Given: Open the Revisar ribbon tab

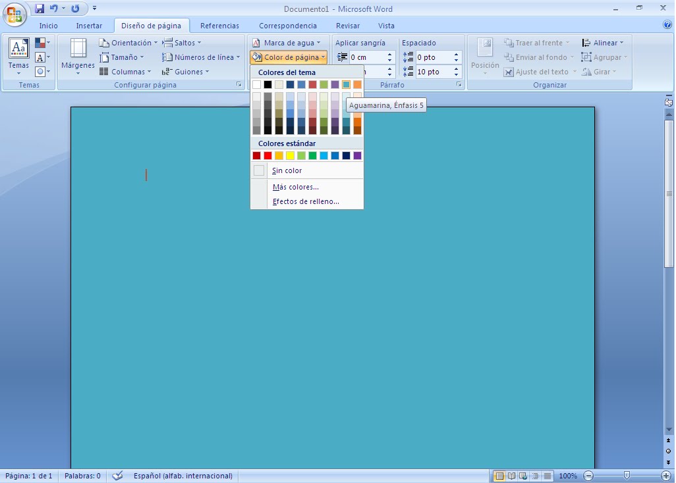Looking at the screenshot, I should (347, 25).
